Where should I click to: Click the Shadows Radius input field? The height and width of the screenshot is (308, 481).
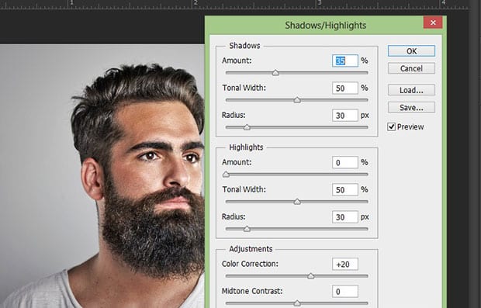click(x=344, y=116)
